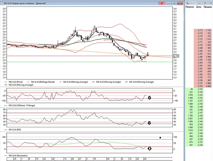Click the black down arrow in RSI panel
213x161 pixels.
[149, 123]
